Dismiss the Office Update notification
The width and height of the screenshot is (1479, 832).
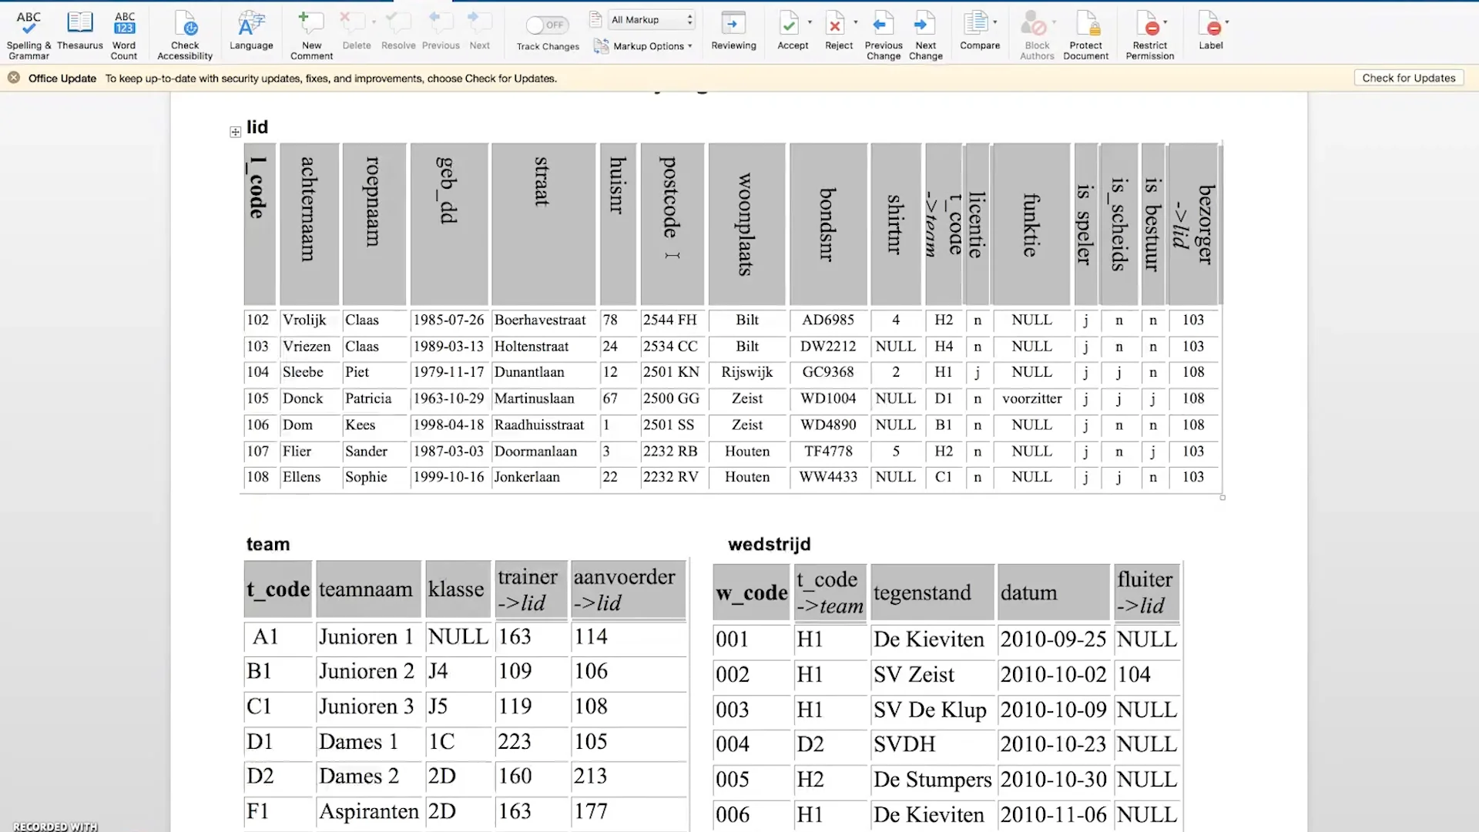13,77
